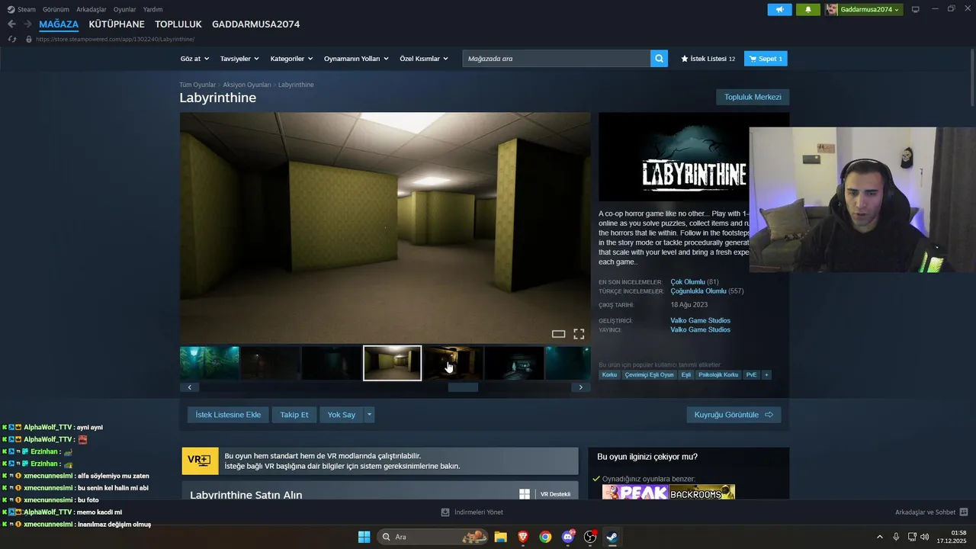
Task: Click the store search magnifier button
Action: tap(659, 59)
